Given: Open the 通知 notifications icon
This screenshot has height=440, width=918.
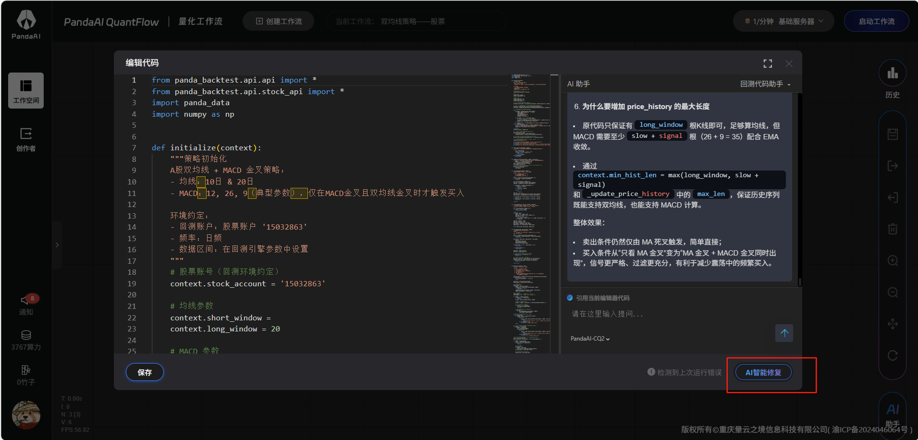Looking at the screenshot, I should (x=26, y=305).
